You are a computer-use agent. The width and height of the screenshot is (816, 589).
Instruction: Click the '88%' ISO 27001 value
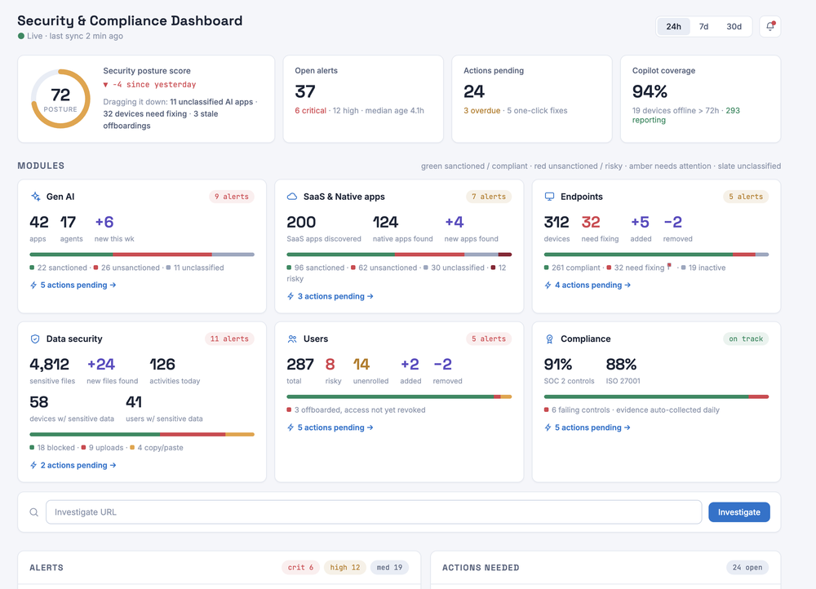(621, 364)
